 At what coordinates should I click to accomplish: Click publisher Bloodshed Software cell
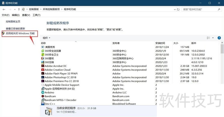124,104
